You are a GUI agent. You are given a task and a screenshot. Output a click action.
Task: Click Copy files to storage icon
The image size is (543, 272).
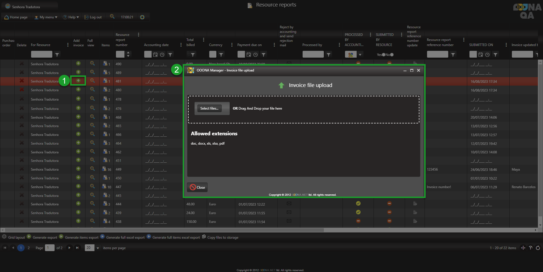(x=204, y=237)
